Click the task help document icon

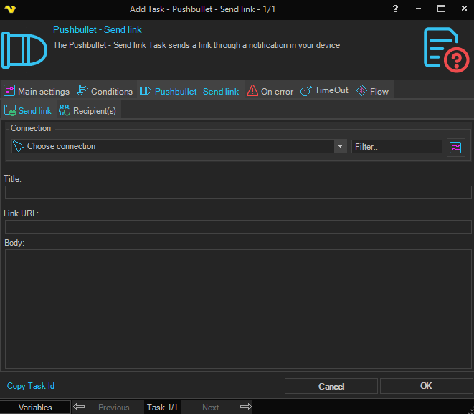click(445, 49)
